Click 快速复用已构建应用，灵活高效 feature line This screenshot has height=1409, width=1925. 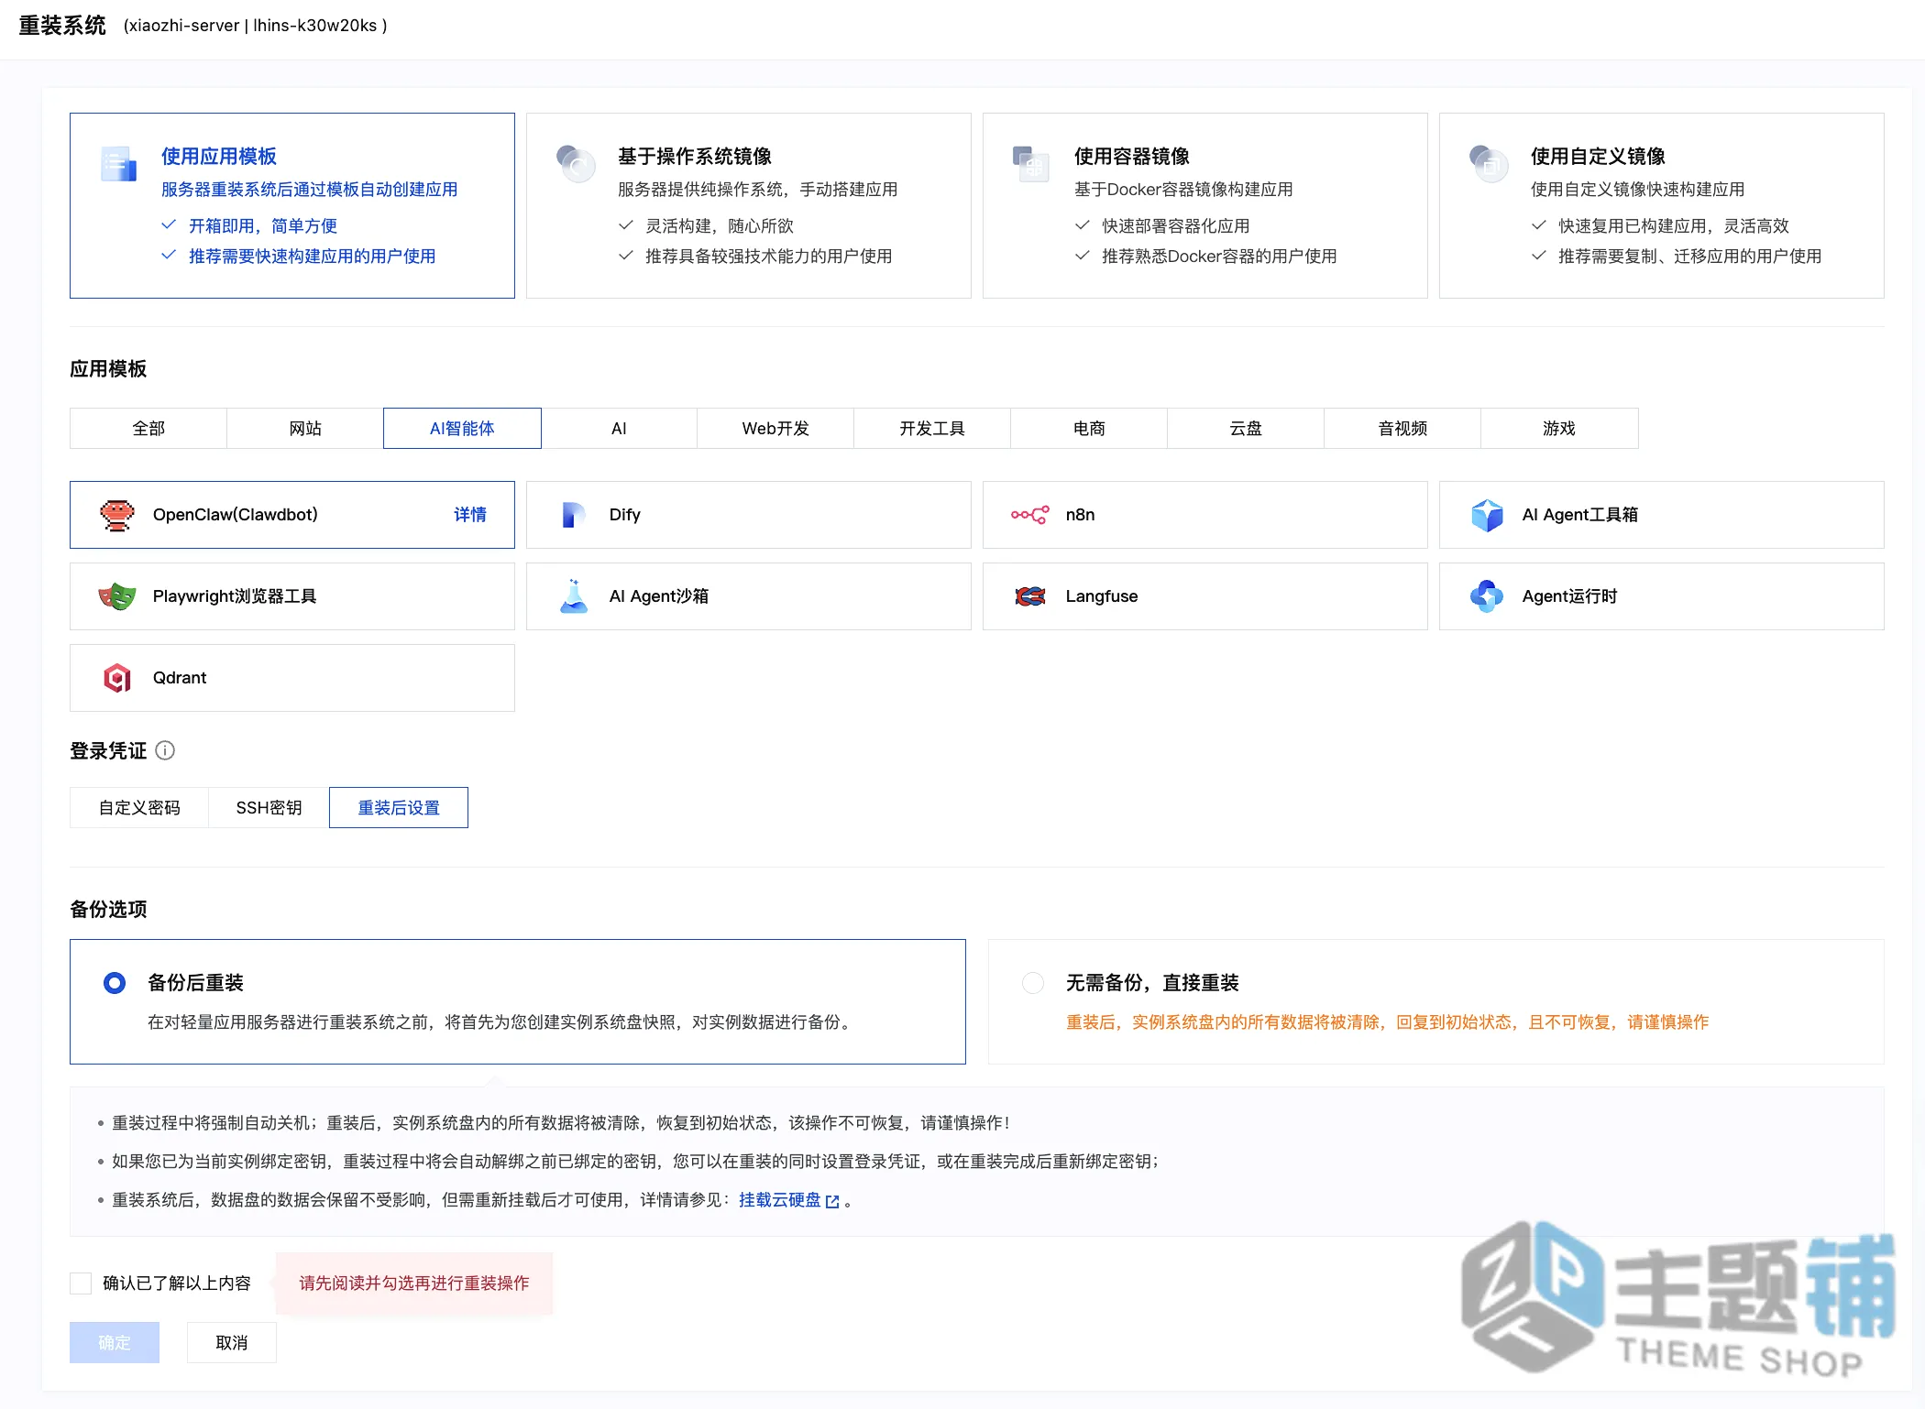pos(1674,226)
